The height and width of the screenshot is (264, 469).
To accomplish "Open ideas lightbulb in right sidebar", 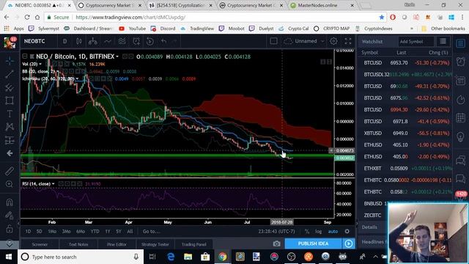I will point(461,136).
